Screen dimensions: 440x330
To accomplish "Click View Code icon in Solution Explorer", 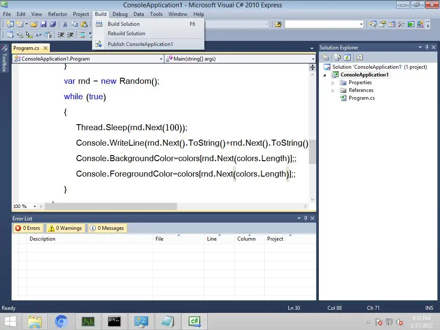I will point(360,57).
